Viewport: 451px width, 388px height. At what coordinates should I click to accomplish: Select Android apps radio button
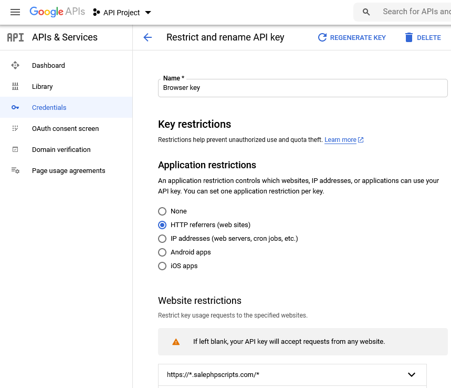162,252
